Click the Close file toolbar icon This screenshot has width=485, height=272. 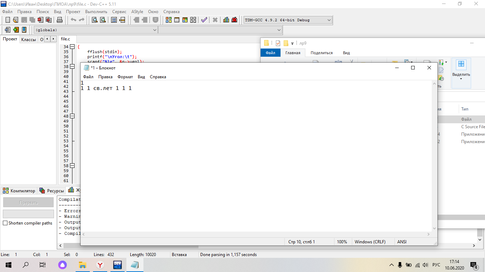pos(40,20)
